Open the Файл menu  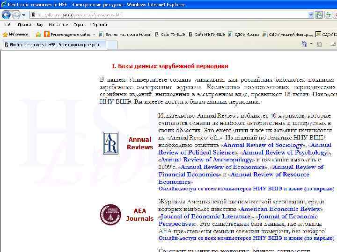pos(7,25)
